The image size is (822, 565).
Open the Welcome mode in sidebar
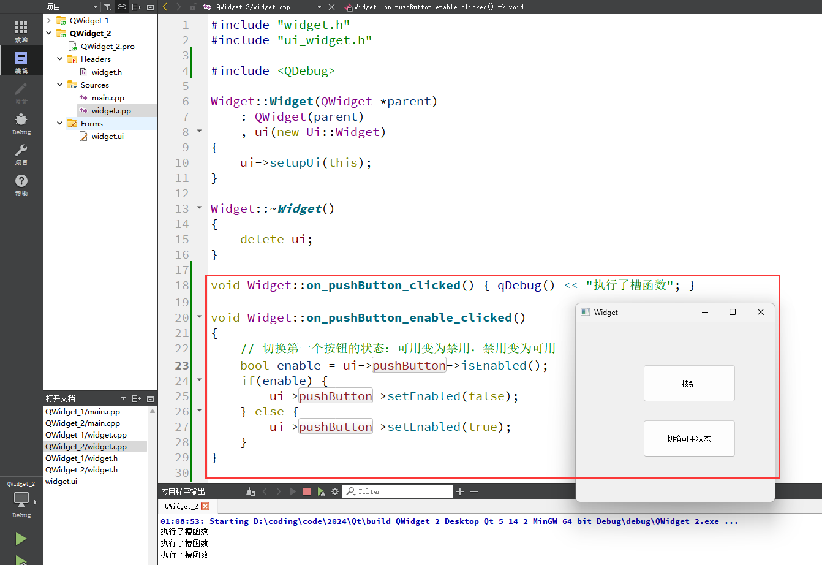pyautogui.click(x=21, y=31)
